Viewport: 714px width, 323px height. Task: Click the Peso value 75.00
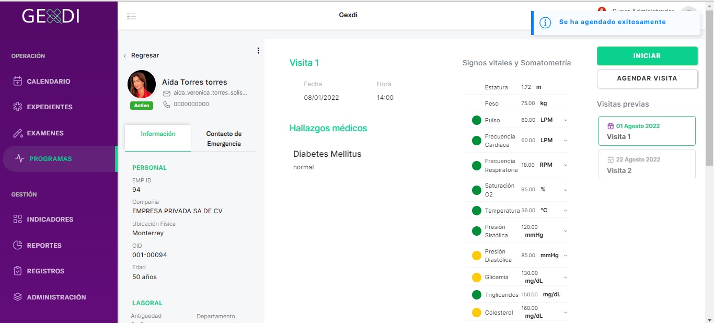click(x=528, y=103)
